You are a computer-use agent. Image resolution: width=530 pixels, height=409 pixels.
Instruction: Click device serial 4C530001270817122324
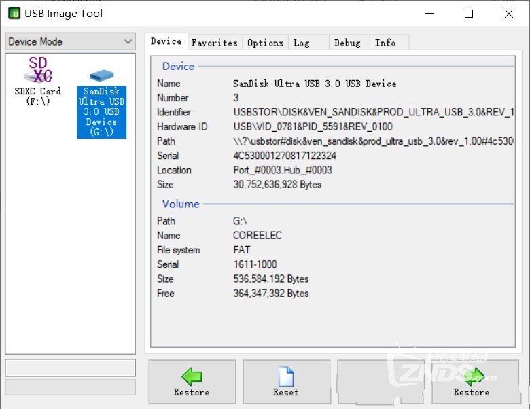pos(285,156)
